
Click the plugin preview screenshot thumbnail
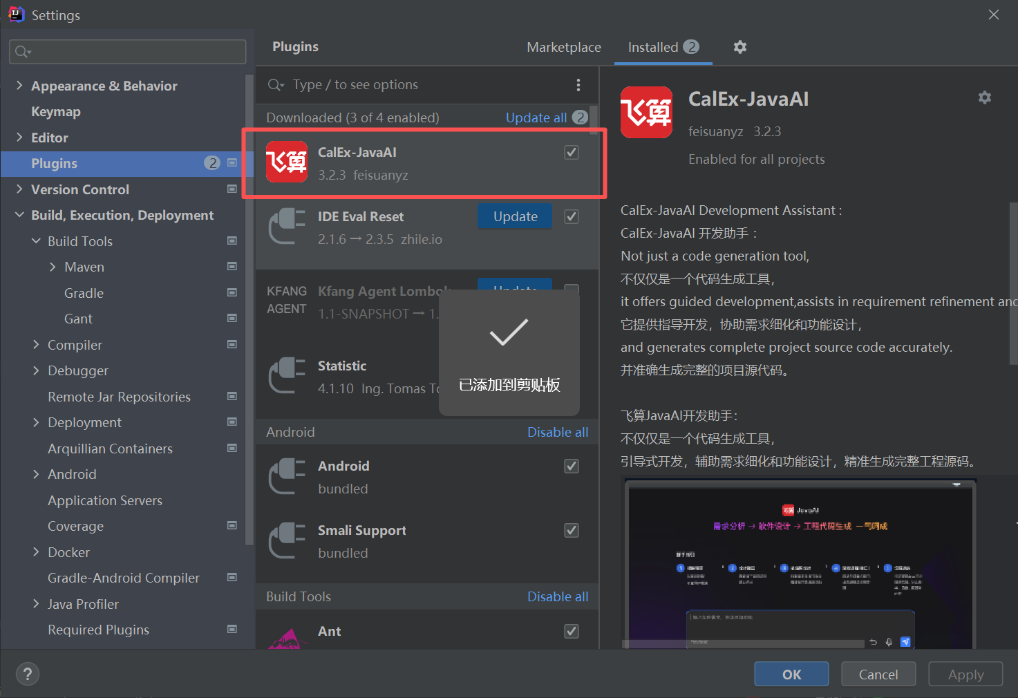click(x=800, y=564)
